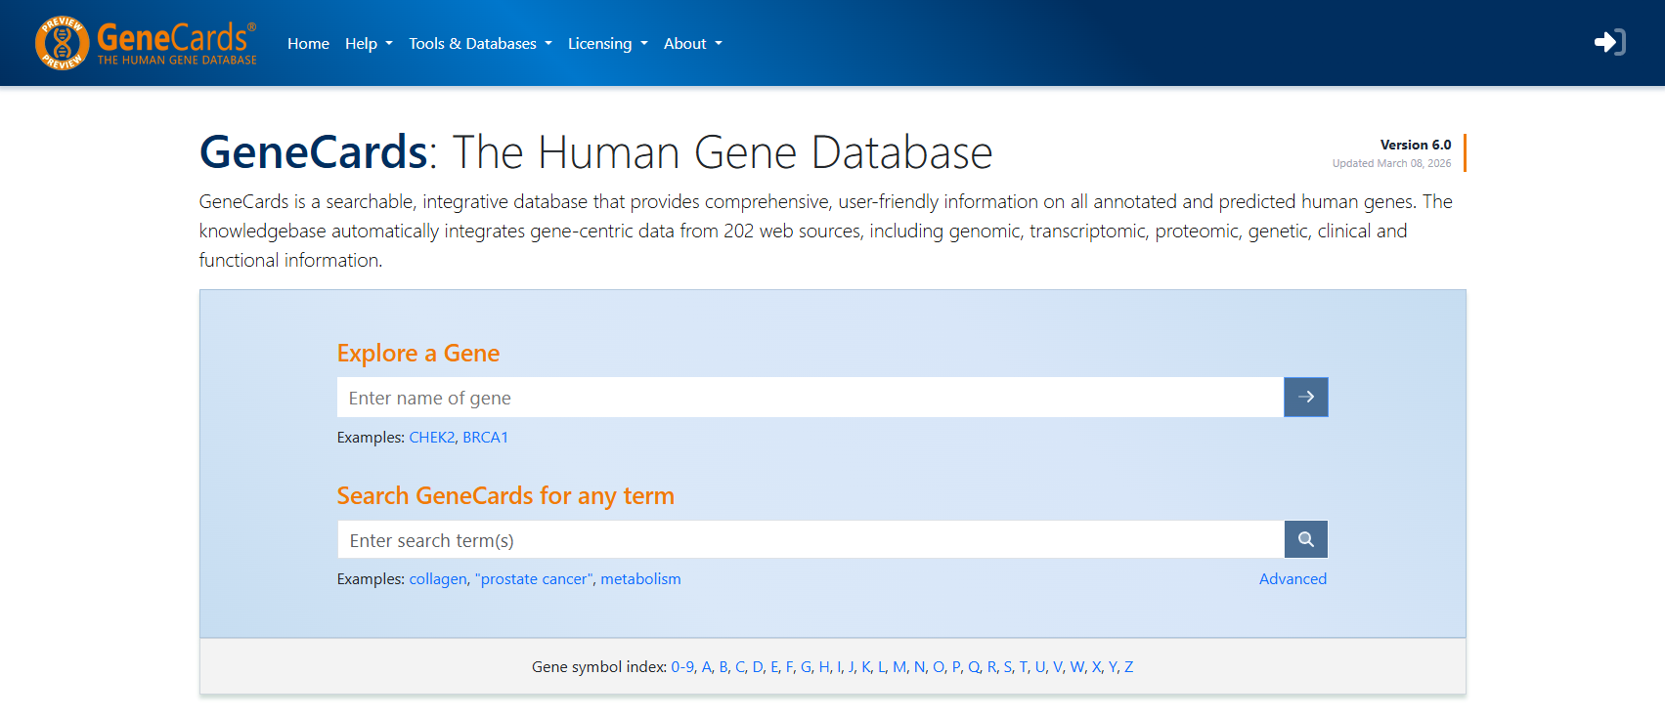Open gene symbol index R
Viewport: 1665px width, 718px height.
click(991, 667)
